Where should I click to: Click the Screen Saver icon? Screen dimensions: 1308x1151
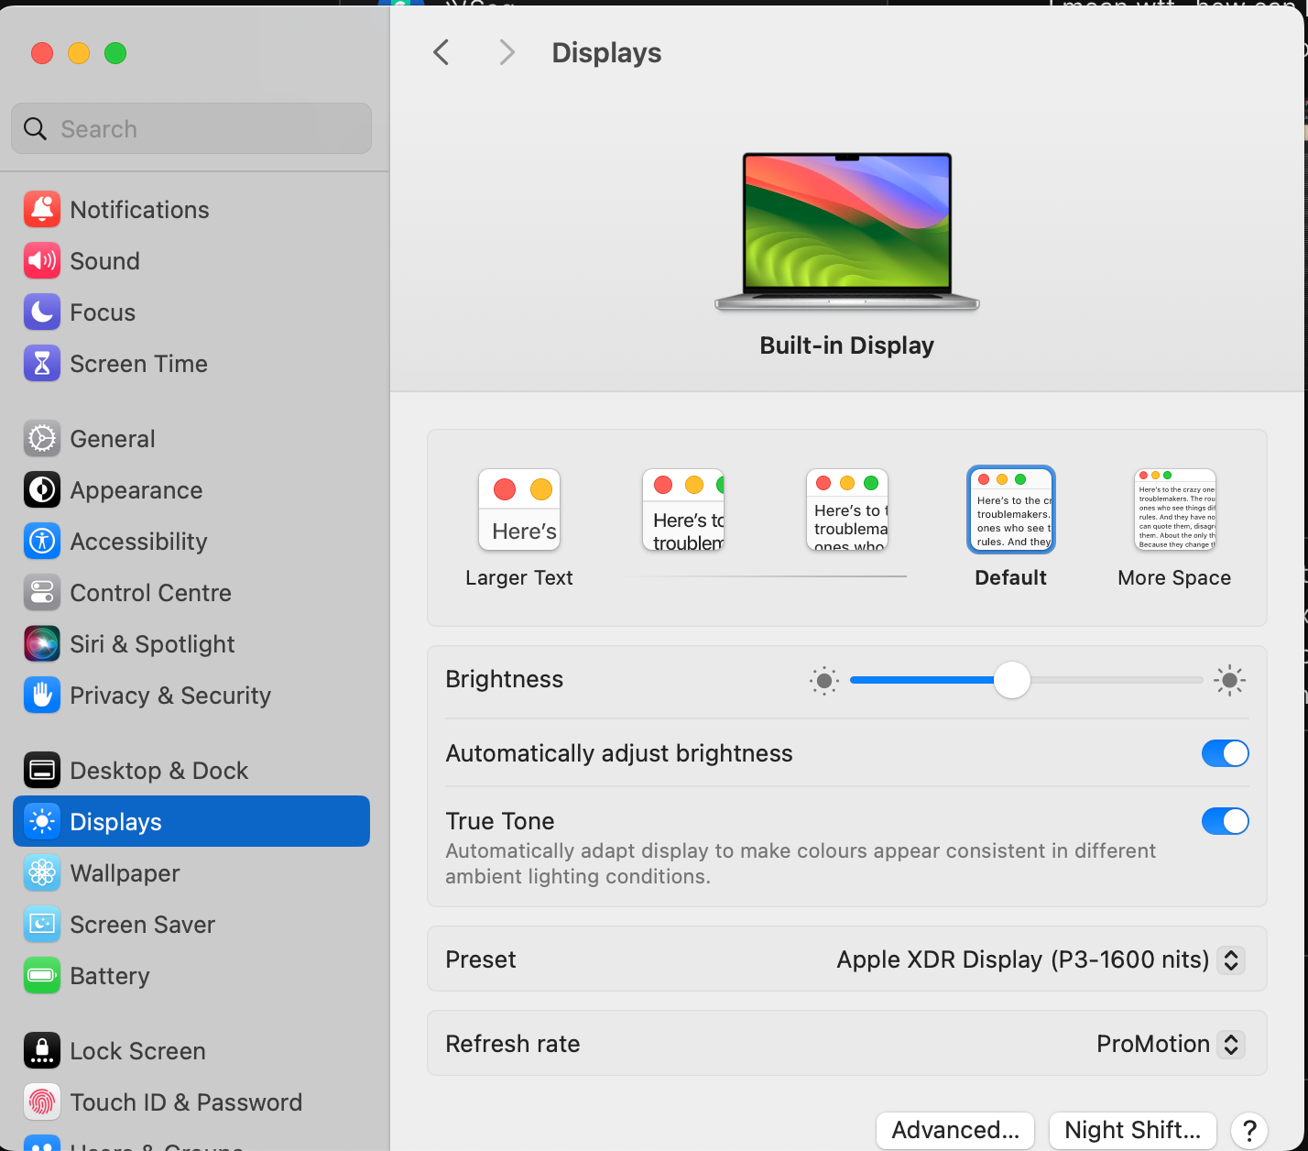(42, 925)
